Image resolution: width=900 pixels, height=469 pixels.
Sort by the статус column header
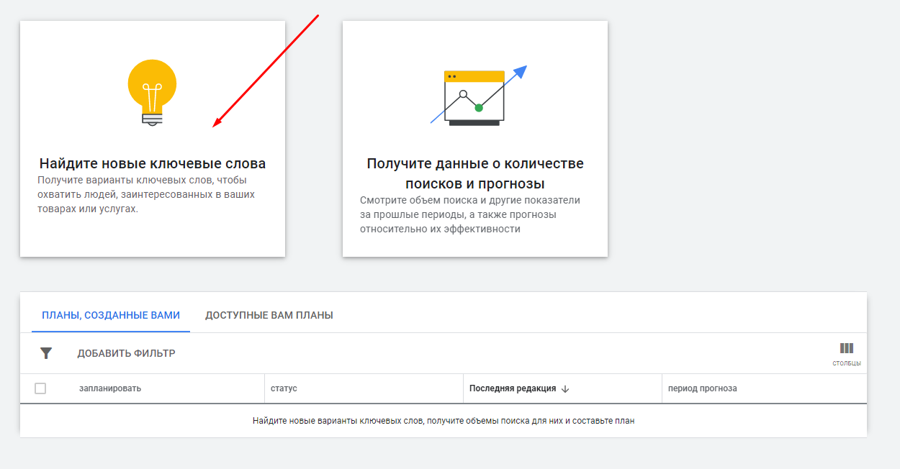(x=284, y=388)
